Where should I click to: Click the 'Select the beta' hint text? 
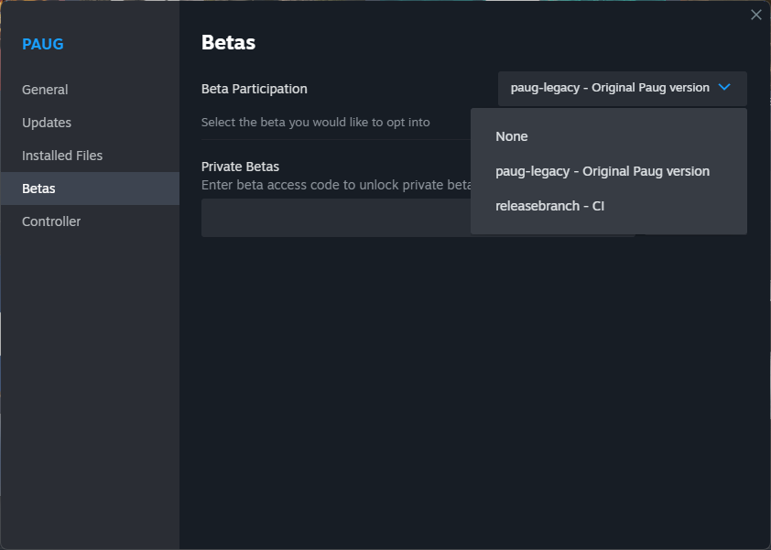point(315,122)
